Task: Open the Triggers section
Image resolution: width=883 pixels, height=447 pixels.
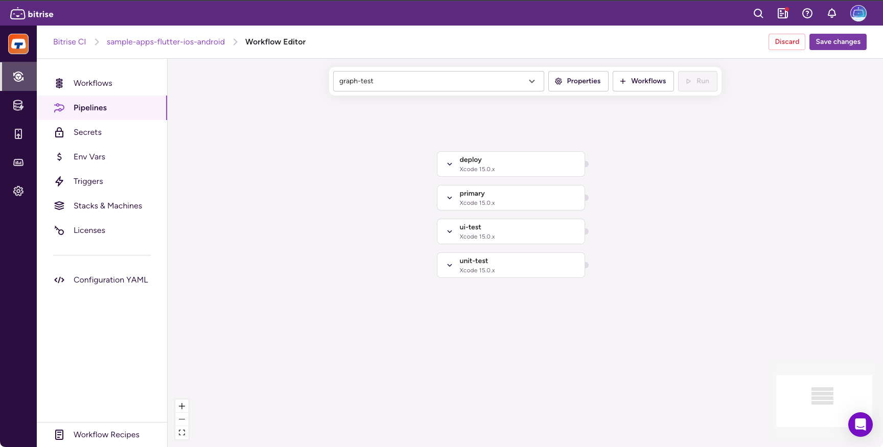Action: click(x=88, y=181)
